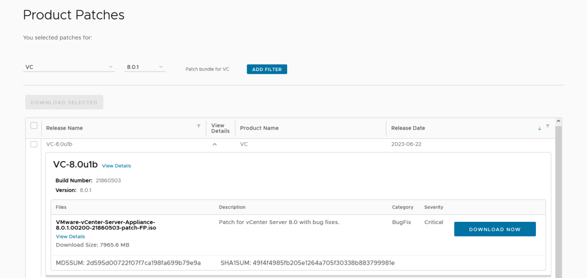The height and width of the screenshot is (278, 587).
Task: Click the Severity column header
Action: [433, 207]
